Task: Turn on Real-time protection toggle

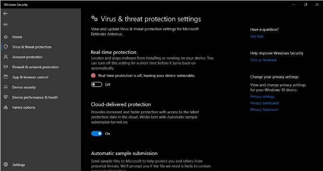Action: pyautogui.click(x=97, y=85)
